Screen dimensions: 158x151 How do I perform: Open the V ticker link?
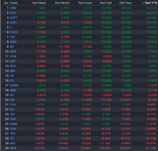[x=11, y=27]
